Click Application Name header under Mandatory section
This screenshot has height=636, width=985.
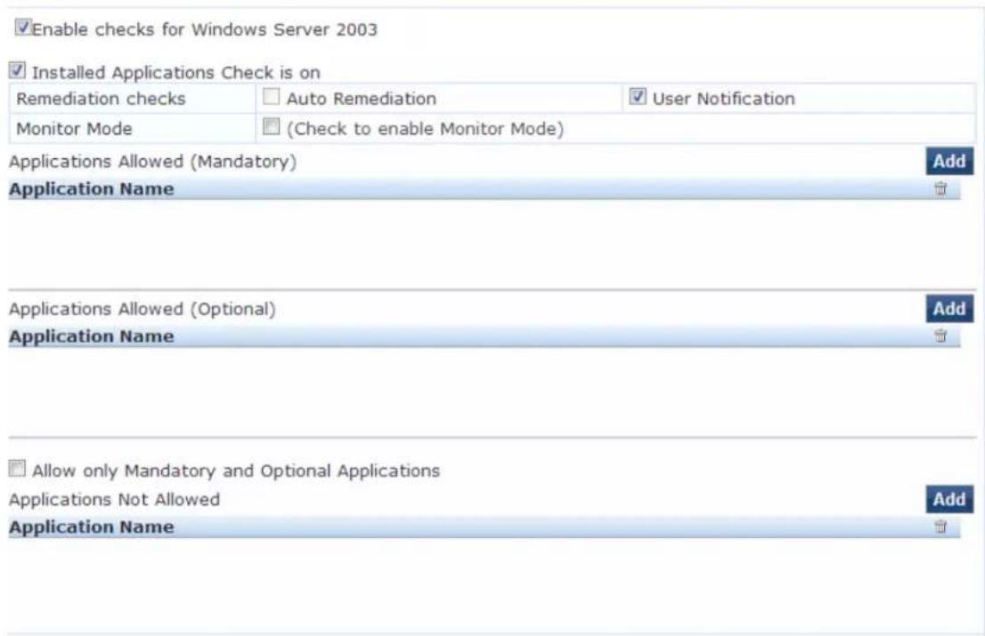click(x=92, y=189)
